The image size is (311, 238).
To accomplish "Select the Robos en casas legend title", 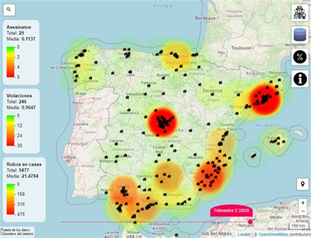I will (24, 164).
